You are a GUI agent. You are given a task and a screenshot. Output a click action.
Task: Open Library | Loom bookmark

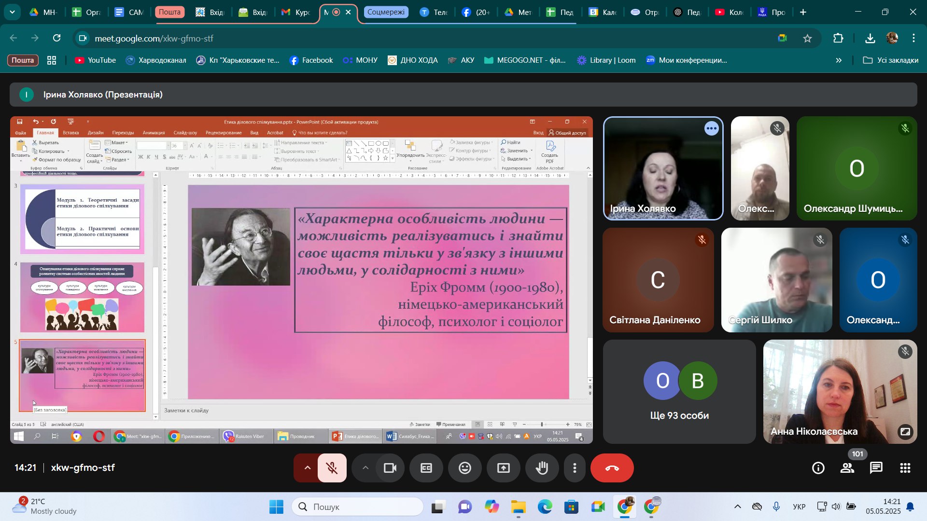tap(606, 60)
